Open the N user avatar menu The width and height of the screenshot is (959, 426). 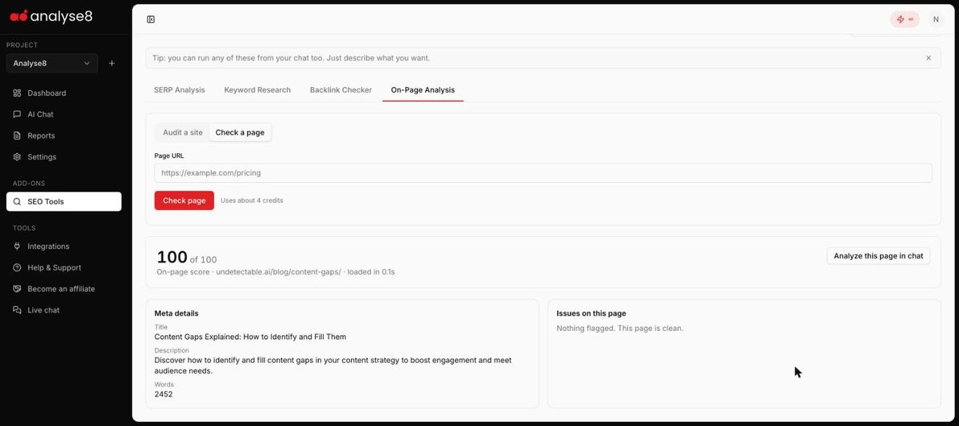(935, 19)
